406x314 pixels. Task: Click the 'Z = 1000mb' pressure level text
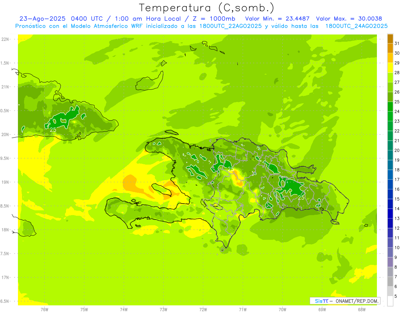(x=214, y=19)
